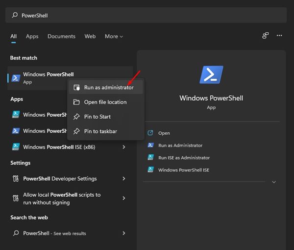Click the Open external-link icon in preview
Image resolution: width=294 pixels, height=250 pixels.
(150, 133)
